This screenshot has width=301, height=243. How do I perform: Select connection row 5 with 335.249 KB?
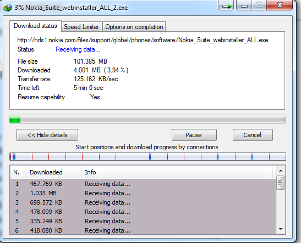click(143, 221)
